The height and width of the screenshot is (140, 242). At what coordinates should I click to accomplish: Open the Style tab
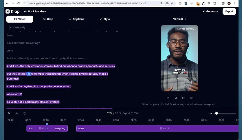pos(104,19)
